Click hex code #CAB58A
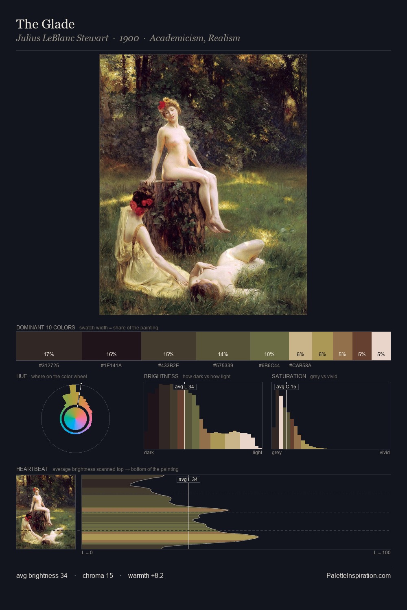Image resolution: width=407 pixels, height=610 pixels. point(300,366)
